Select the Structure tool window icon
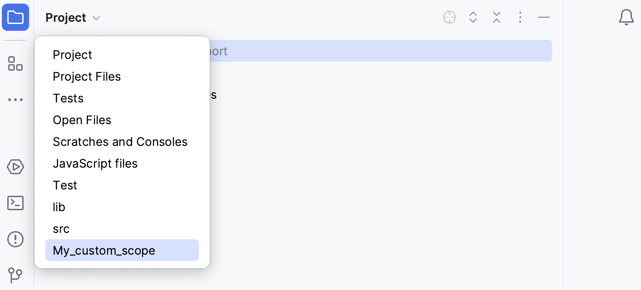The width and height of the screenshot is (641, 290). (15, 64)
